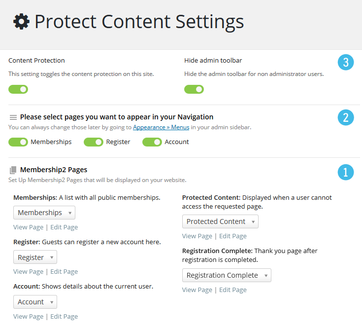Turn off the Register navigation switch

tap(94, 142)
